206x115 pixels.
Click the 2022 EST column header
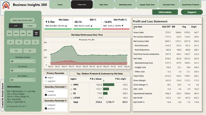click(166, 27)
